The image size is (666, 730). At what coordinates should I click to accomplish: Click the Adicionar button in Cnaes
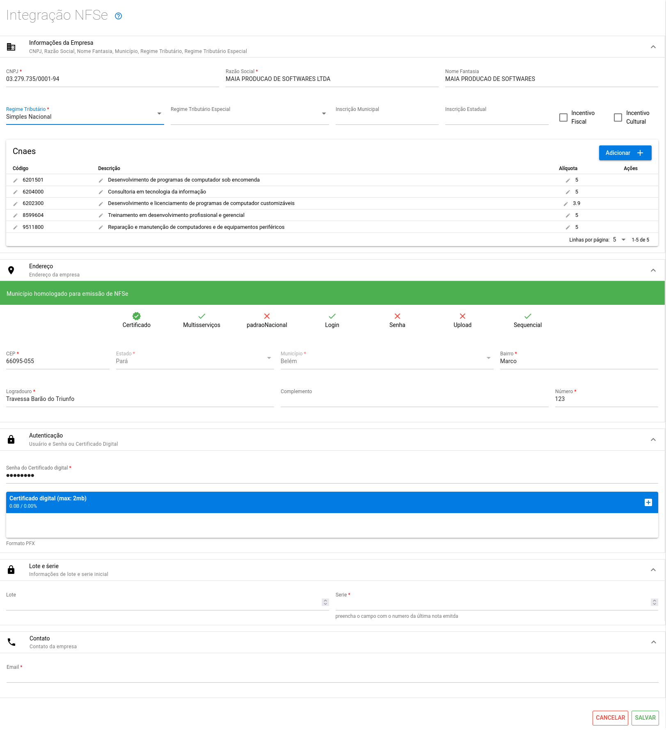point(625,153)
